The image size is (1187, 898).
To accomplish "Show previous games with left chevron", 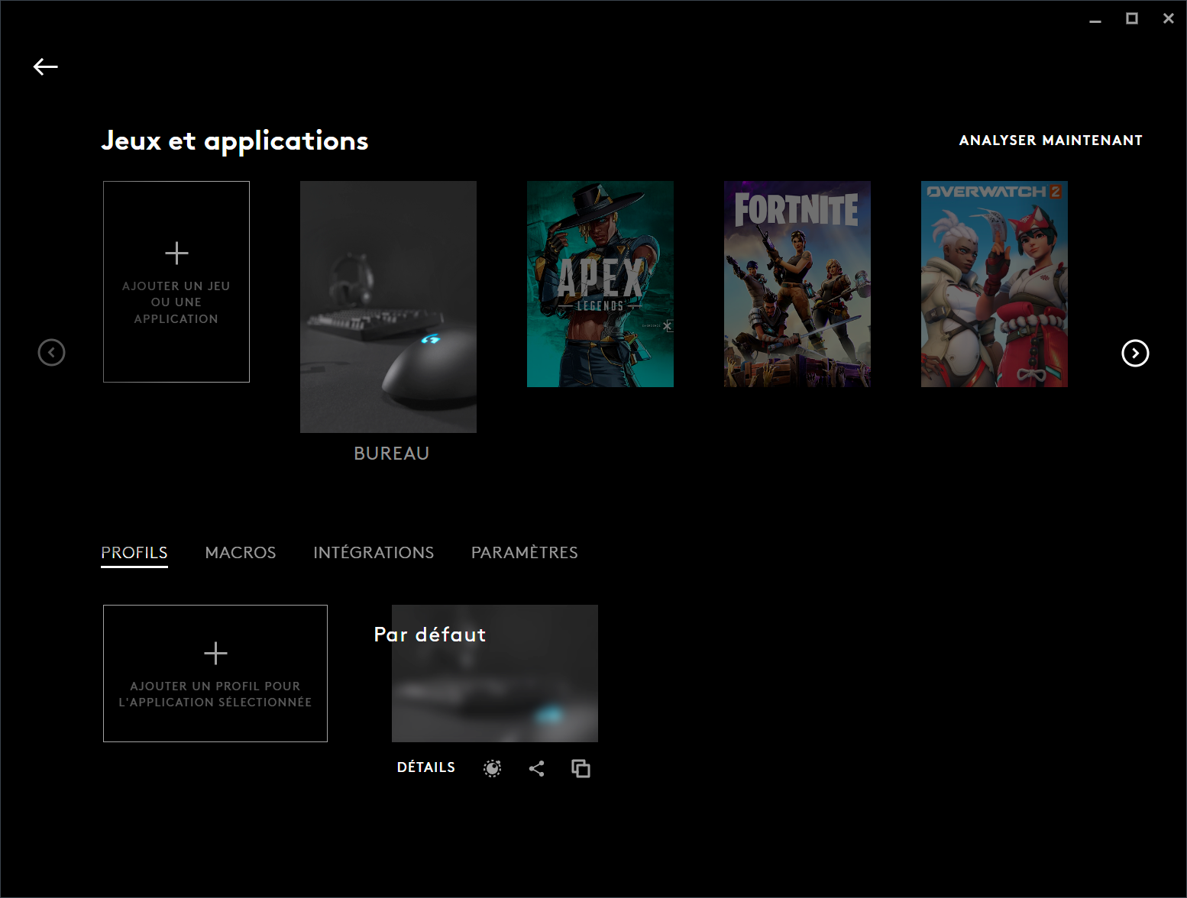I will [52, 353].
